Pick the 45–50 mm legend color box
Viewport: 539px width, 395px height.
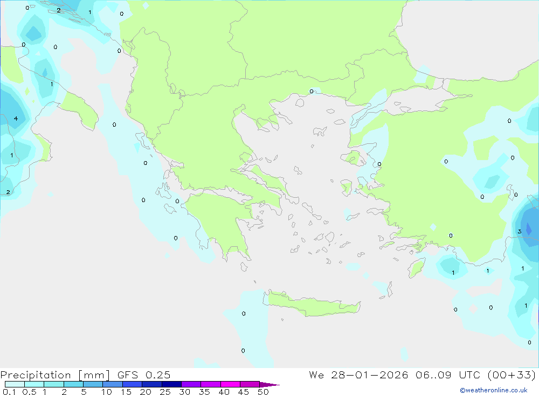point(250,384)
